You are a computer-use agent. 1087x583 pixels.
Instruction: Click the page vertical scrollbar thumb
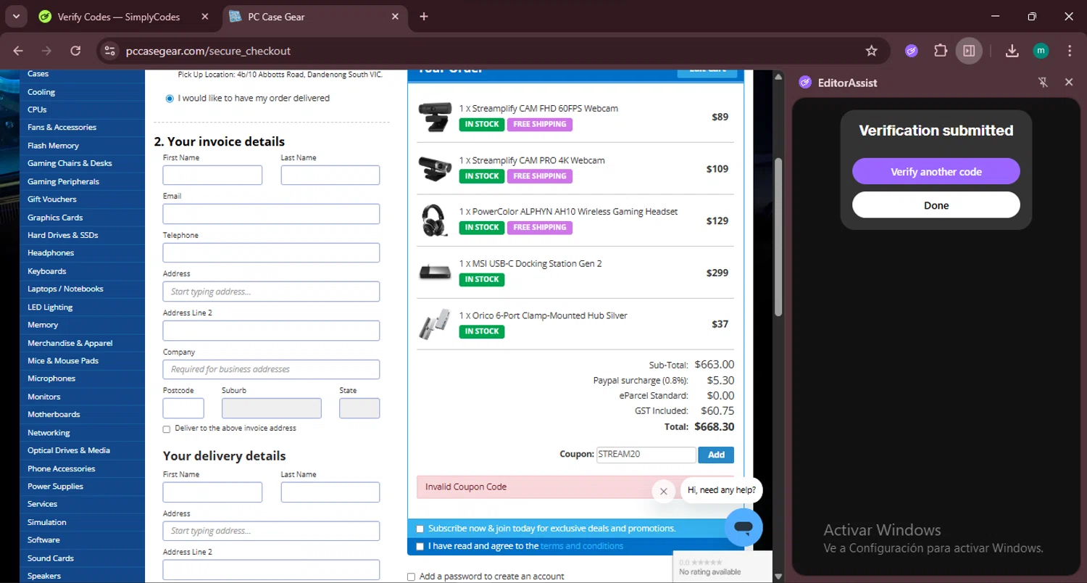pos(778,236)
